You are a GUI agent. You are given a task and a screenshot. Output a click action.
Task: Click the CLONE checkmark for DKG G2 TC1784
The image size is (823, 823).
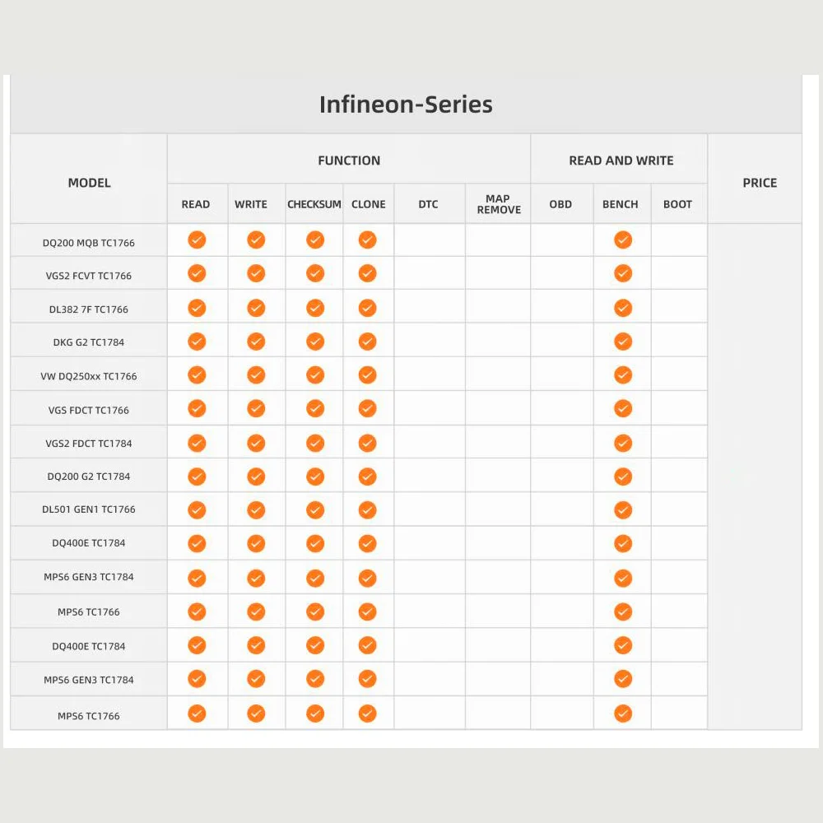[x=367, y=342]
